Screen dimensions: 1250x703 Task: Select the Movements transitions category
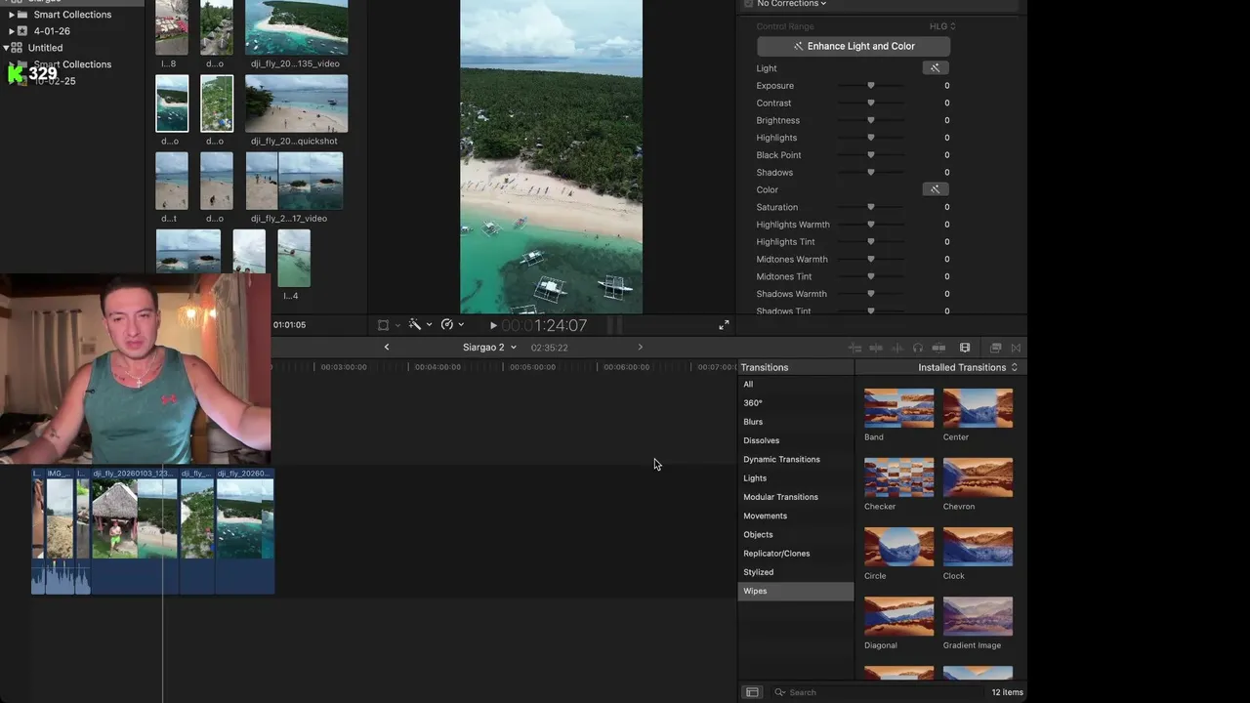(x=796, y=516)
